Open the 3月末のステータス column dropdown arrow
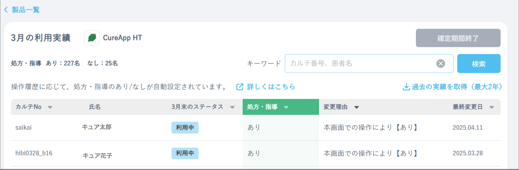 coord(232,107)
